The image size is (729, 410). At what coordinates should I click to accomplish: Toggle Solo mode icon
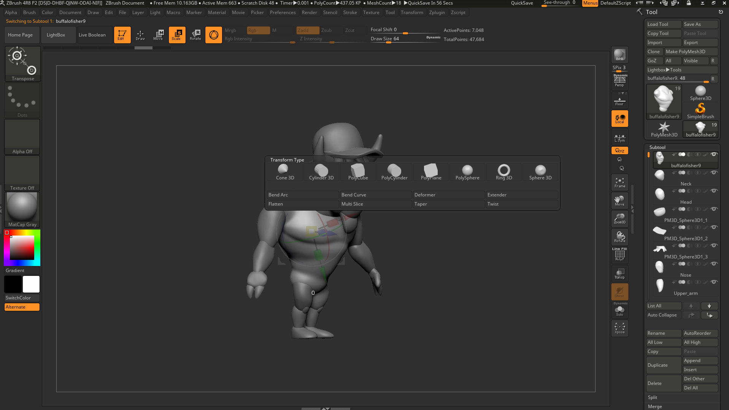click(619, 310)
